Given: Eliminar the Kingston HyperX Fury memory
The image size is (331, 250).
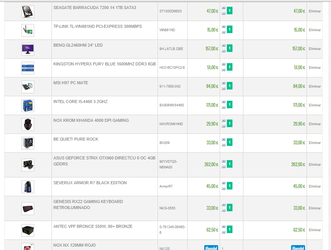Looking at the screenshot, I should pyautogui.click(x=315, y=68).
